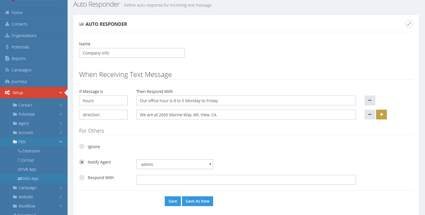The image size is (425, 215).
Task: Click the Save As New button
Action: (x=198, y=201)
